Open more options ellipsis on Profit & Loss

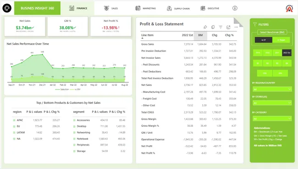tap(236, 27)
